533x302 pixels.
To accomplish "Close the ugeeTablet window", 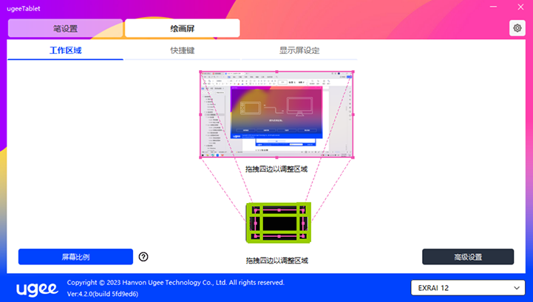I will pos(520,7).
